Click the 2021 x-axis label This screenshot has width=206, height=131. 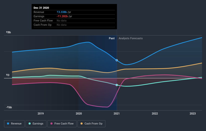[117, 113]
